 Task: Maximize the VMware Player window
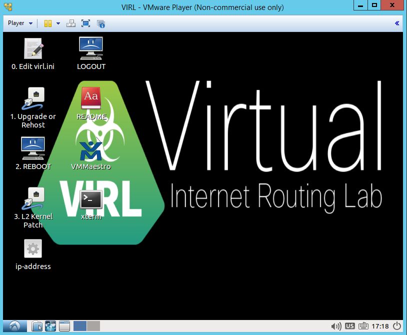pos(374,5)
